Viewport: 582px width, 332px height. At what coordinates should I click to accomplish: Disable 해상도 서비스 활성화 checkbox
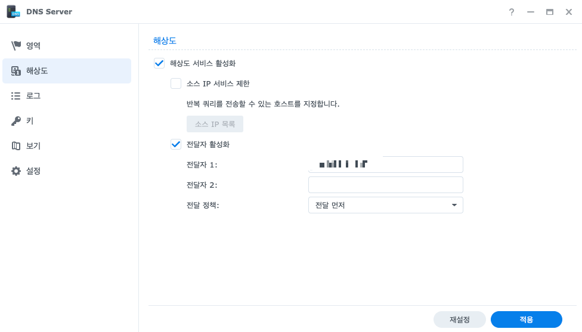pos(159,63)
